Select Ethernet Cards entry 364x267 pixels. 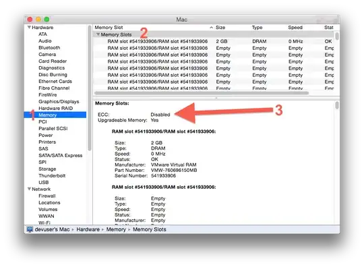point(55,82)
